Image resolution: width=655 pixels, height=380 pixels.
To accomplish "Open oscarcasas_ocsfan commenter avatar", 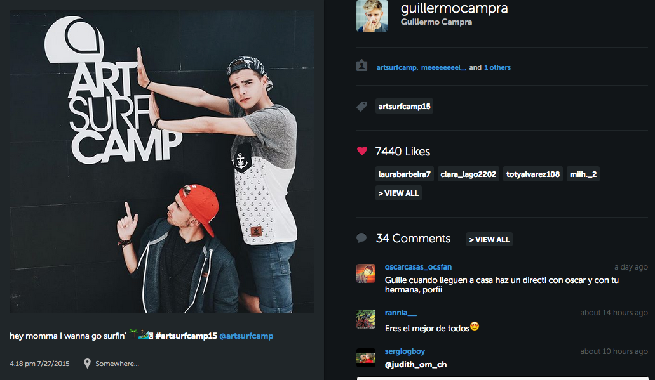I will [366, 273].
